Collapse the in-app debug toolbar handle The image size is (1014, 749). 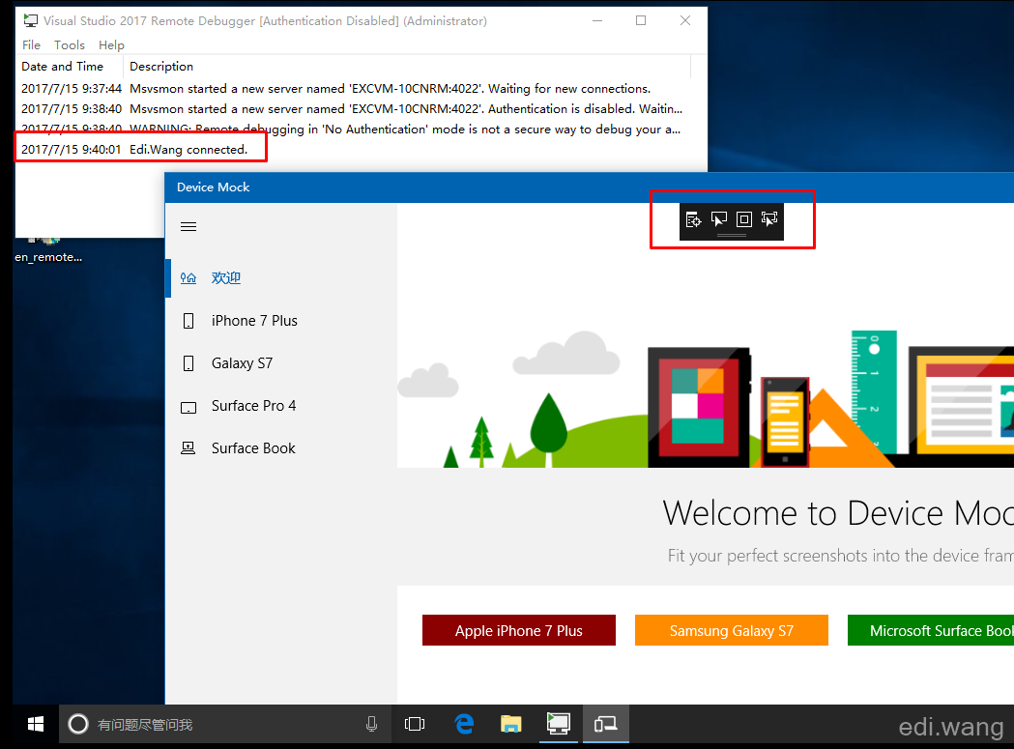[x=732, y=236]
